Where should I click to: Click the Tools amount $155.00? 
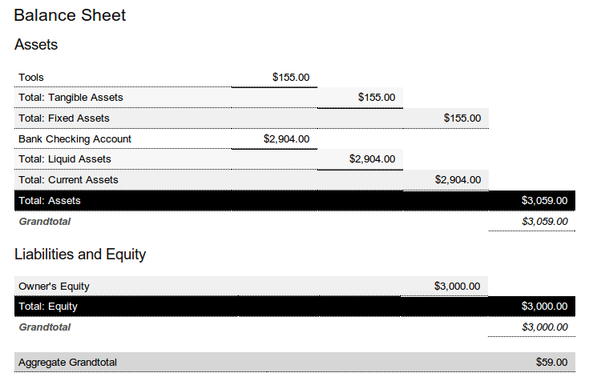pyautogui.click(x=290, y=78)
